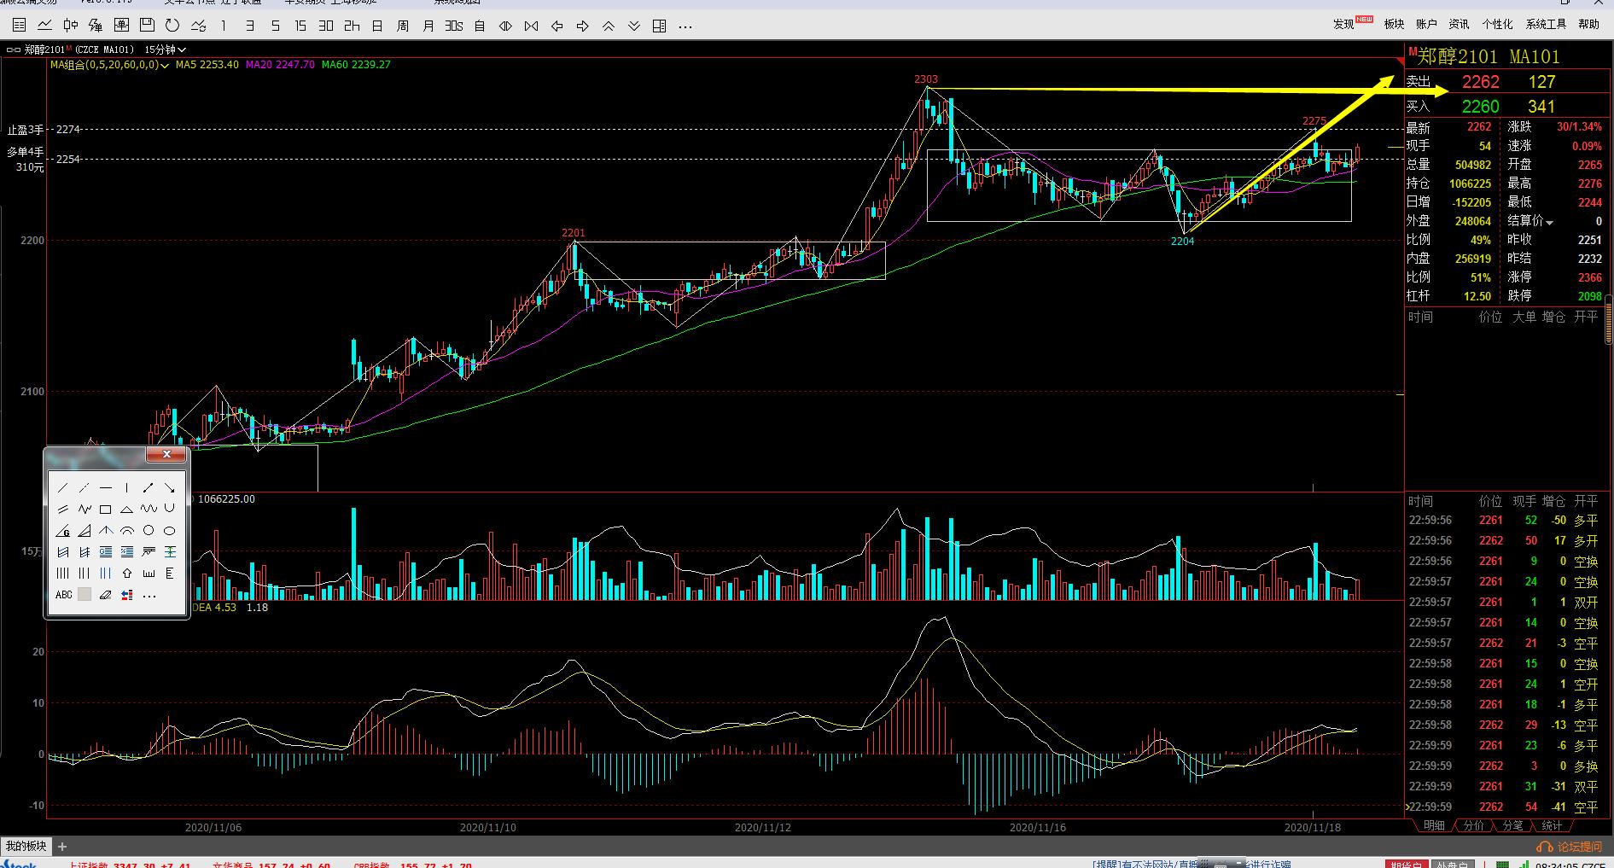The width and height of the screenshot is (1614, 868).
Task: Select the sine wave drawing tool
Action: (x=149, y=510)
